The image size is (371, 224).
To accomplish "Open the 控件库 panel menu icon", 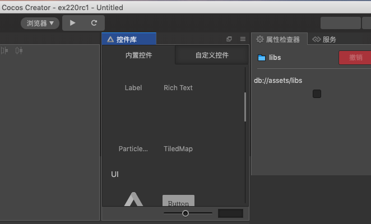I will click(x=243, y=39).
